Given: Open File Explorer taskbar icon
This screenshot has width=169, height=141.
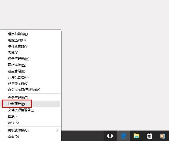Looking at the screenshot, I should (x=137, y=136).
